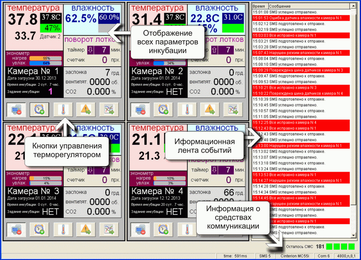Click Camera 3 thermometer button
This screenshot has height=260, width=361.
63,229
